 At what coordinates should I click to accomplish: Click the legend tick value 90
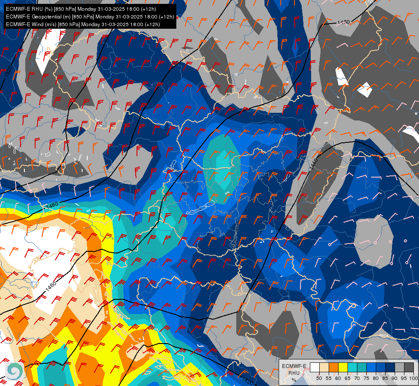tap(395, 378)
